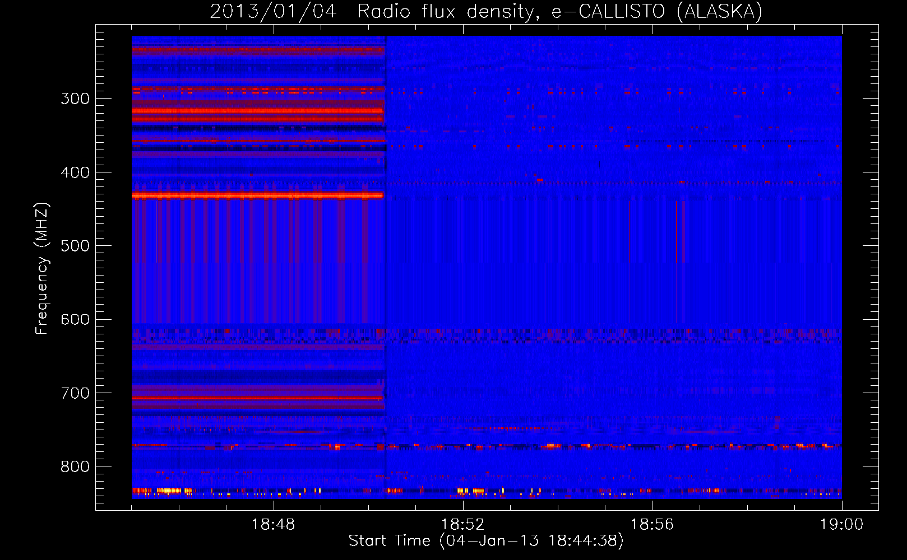The width and height of the screenshot is (907, 560).
Task: Select the 18:52 time tick label
Action: (462, 525)
